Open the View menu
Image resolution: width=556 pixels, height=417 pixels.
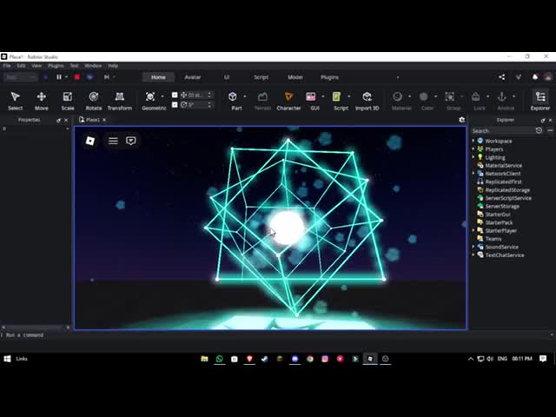tap(36, 66)
